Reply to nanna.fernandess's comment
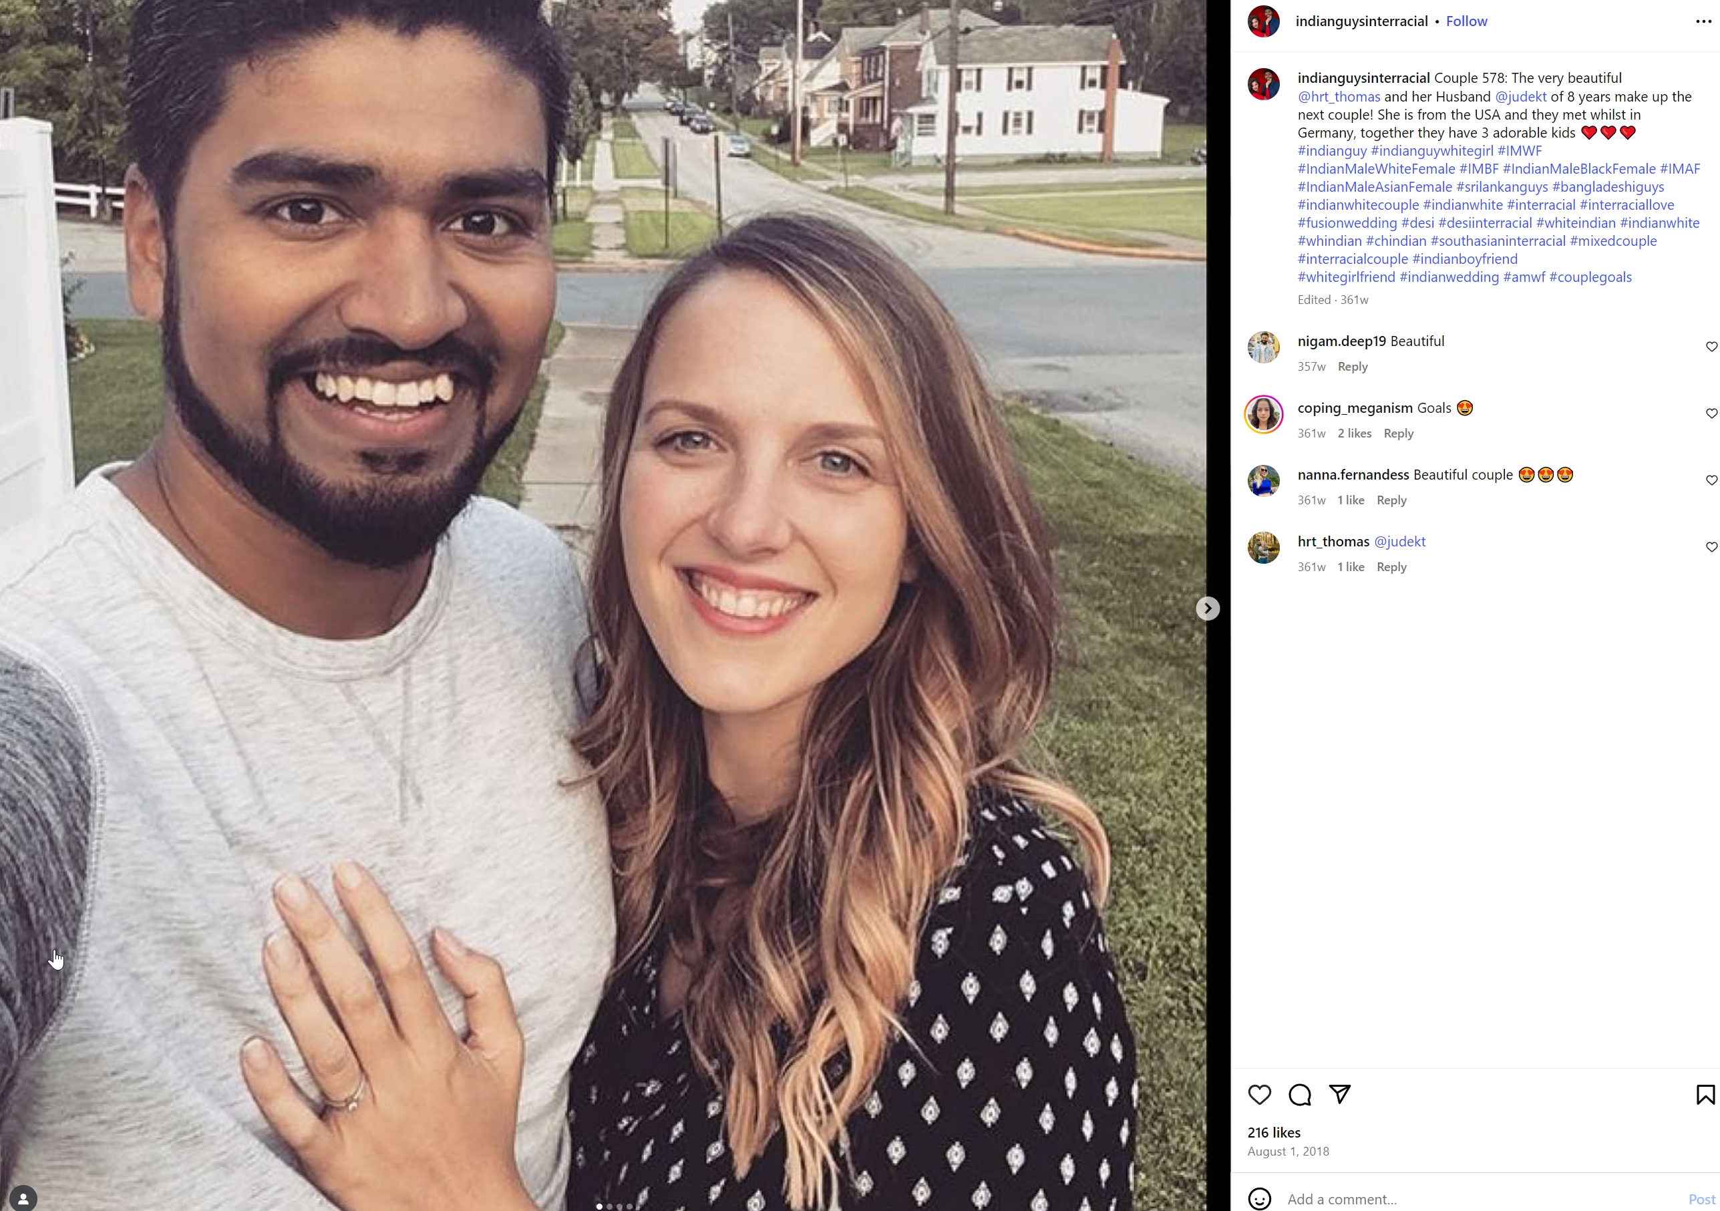 [x=1391, y=500]
